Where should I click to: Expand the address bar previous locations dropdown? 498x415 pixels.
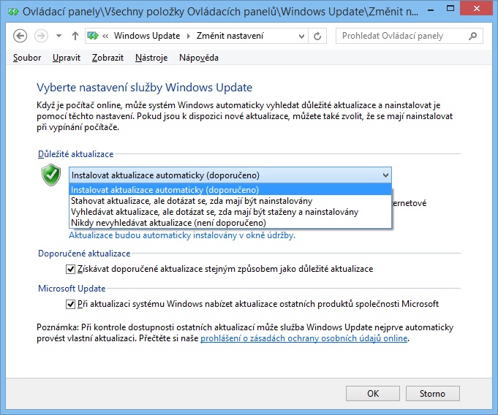pos(302,37)
